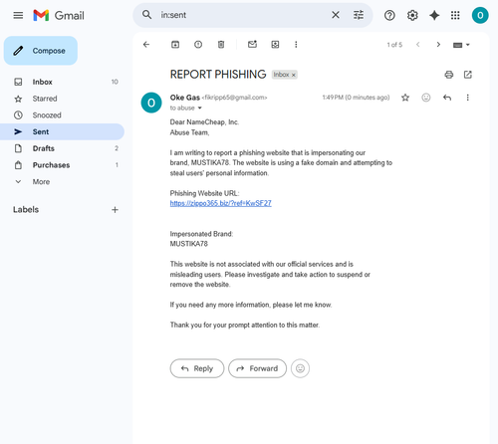Screen dimensions: 498x444
Task: Open the input tools dropdown
Action: 461,45
